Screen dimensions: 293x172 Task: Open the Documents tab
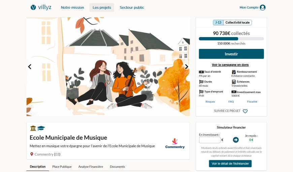[x=117, y=167]
